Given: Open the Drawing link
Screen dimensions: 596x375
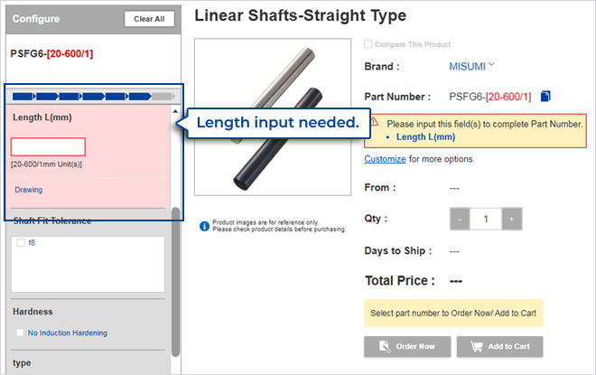Looking at the screenshot, I should coord(29,190).
